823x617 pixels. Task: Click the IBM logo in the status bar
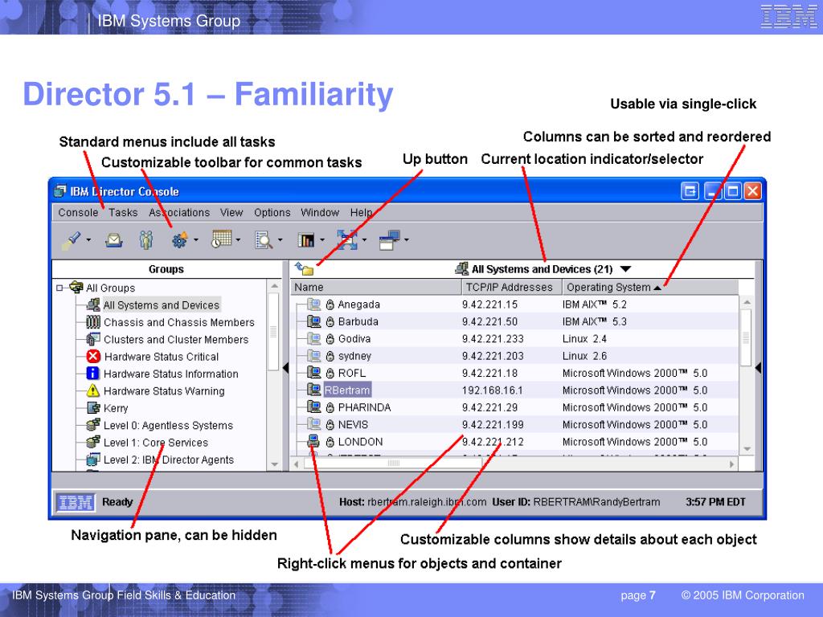click(76, 502)
